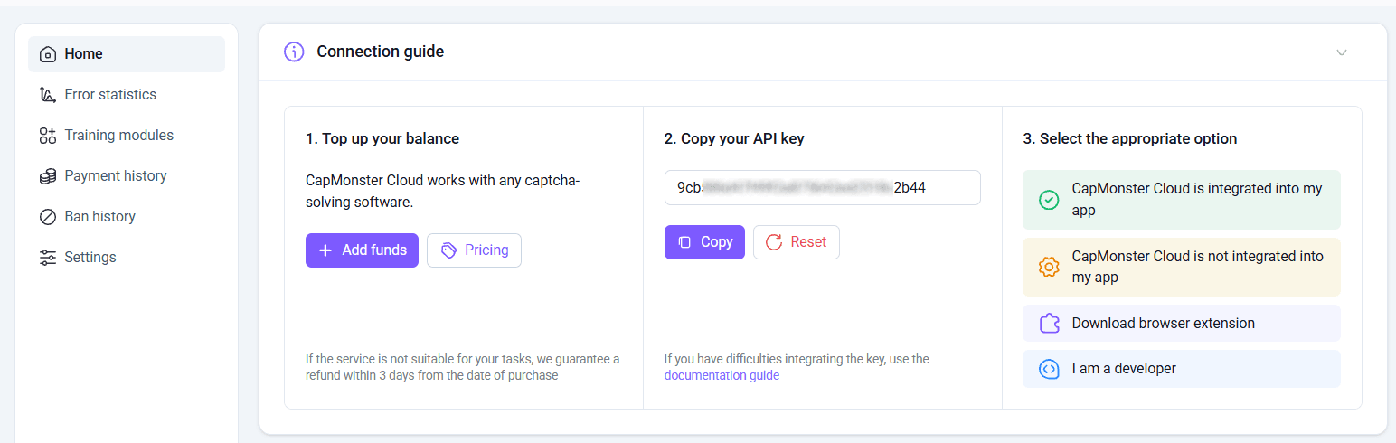
Task: Open the Home menu item
Action: [x=127, y=54]
